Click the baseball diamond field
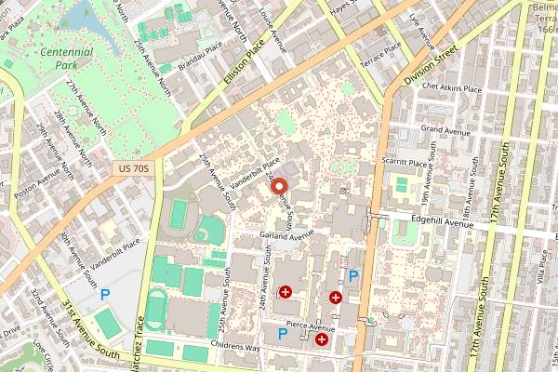The height and width of the screenshot is (372, 558). 209,230
